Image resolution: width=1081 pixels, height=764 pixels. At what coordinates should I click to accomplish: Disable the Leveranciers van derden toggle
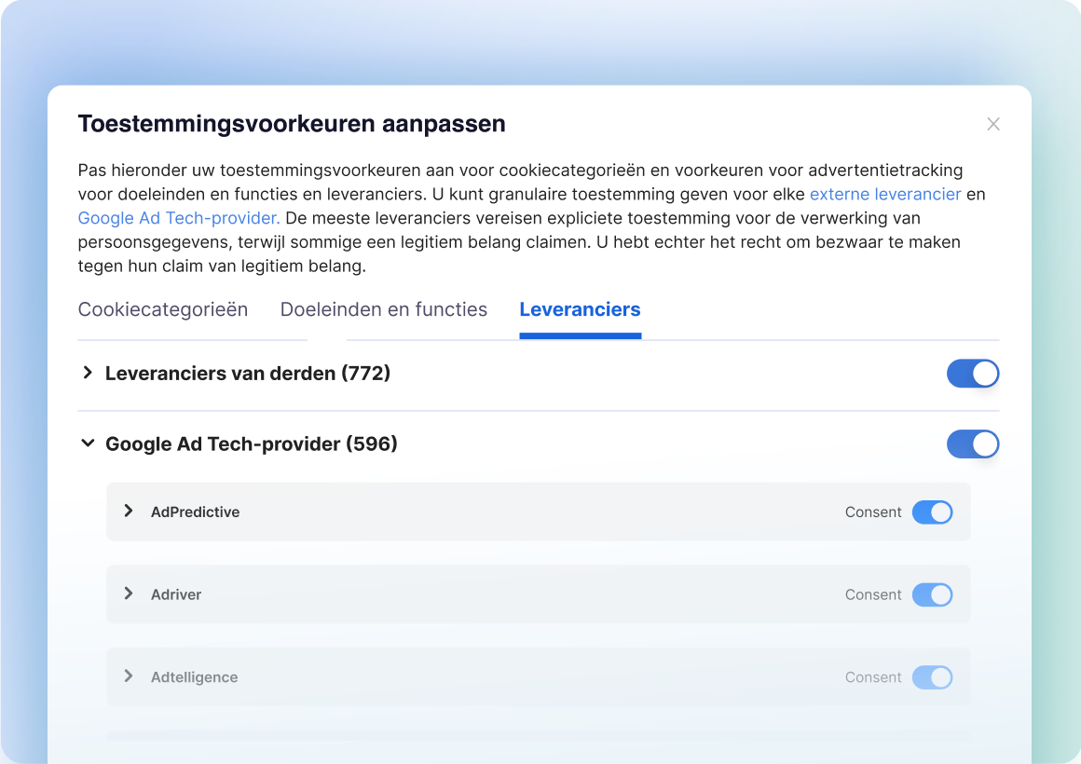(x=972, y=374)
